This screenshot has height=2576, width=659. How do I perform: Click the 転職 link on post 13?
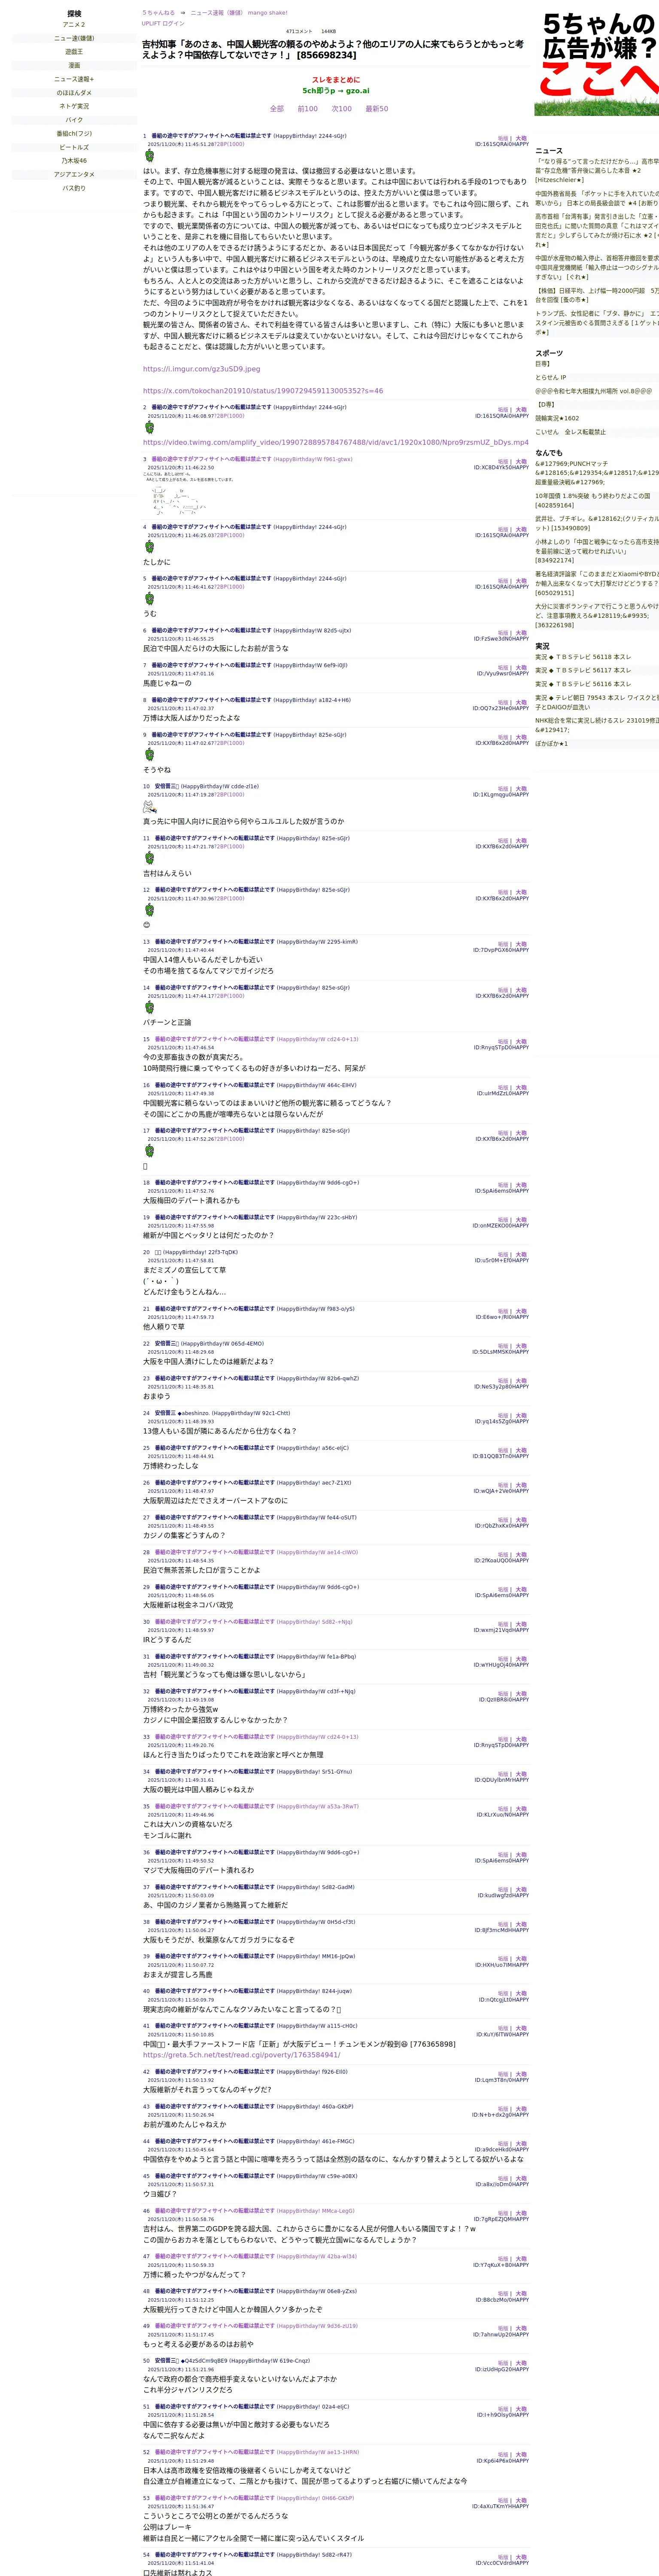tap(503, 944)
